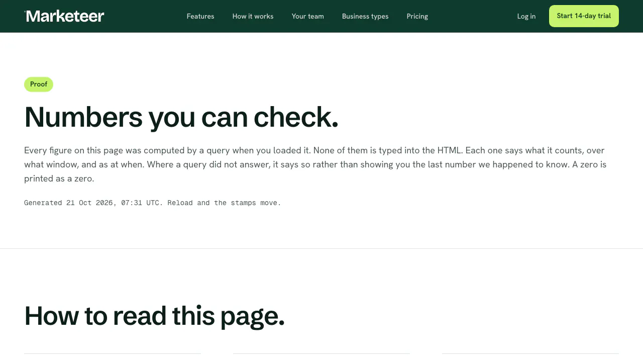Open the Pricing page link

(417, 16)
